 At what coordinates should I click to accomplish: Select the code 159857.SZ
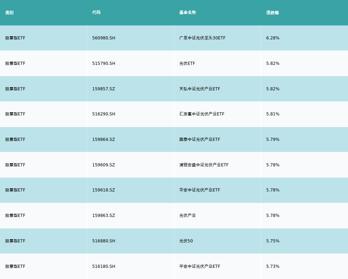(104, 89)
